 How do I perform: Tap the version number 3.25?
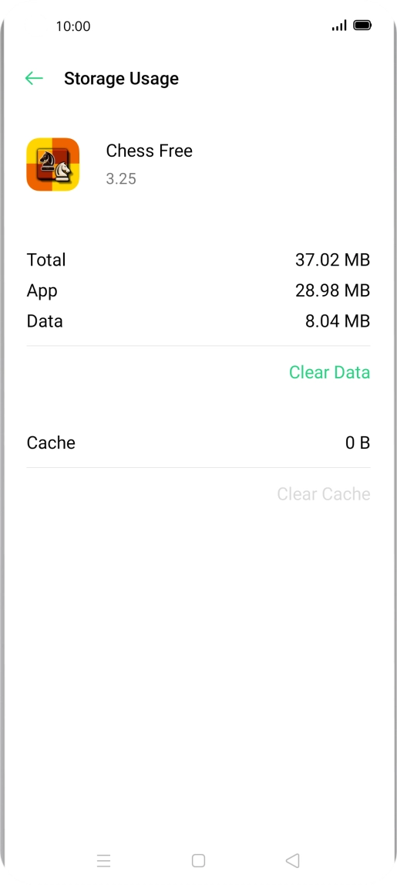(121, 179)
